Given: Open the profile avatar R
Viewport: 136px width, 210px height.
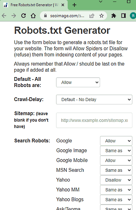Looking at the screenshot, I should (x=133, y=16).
